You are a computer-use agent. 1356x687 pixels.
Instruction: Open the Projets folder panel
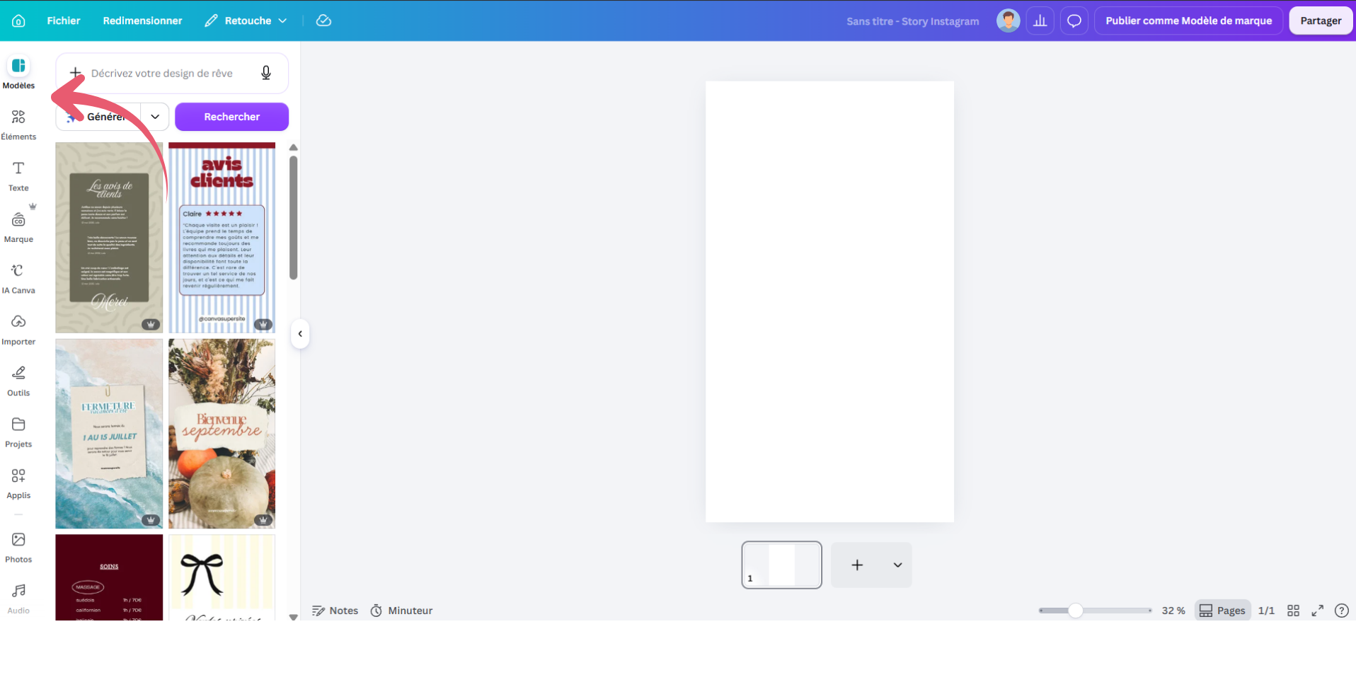[x=18, y=432]
